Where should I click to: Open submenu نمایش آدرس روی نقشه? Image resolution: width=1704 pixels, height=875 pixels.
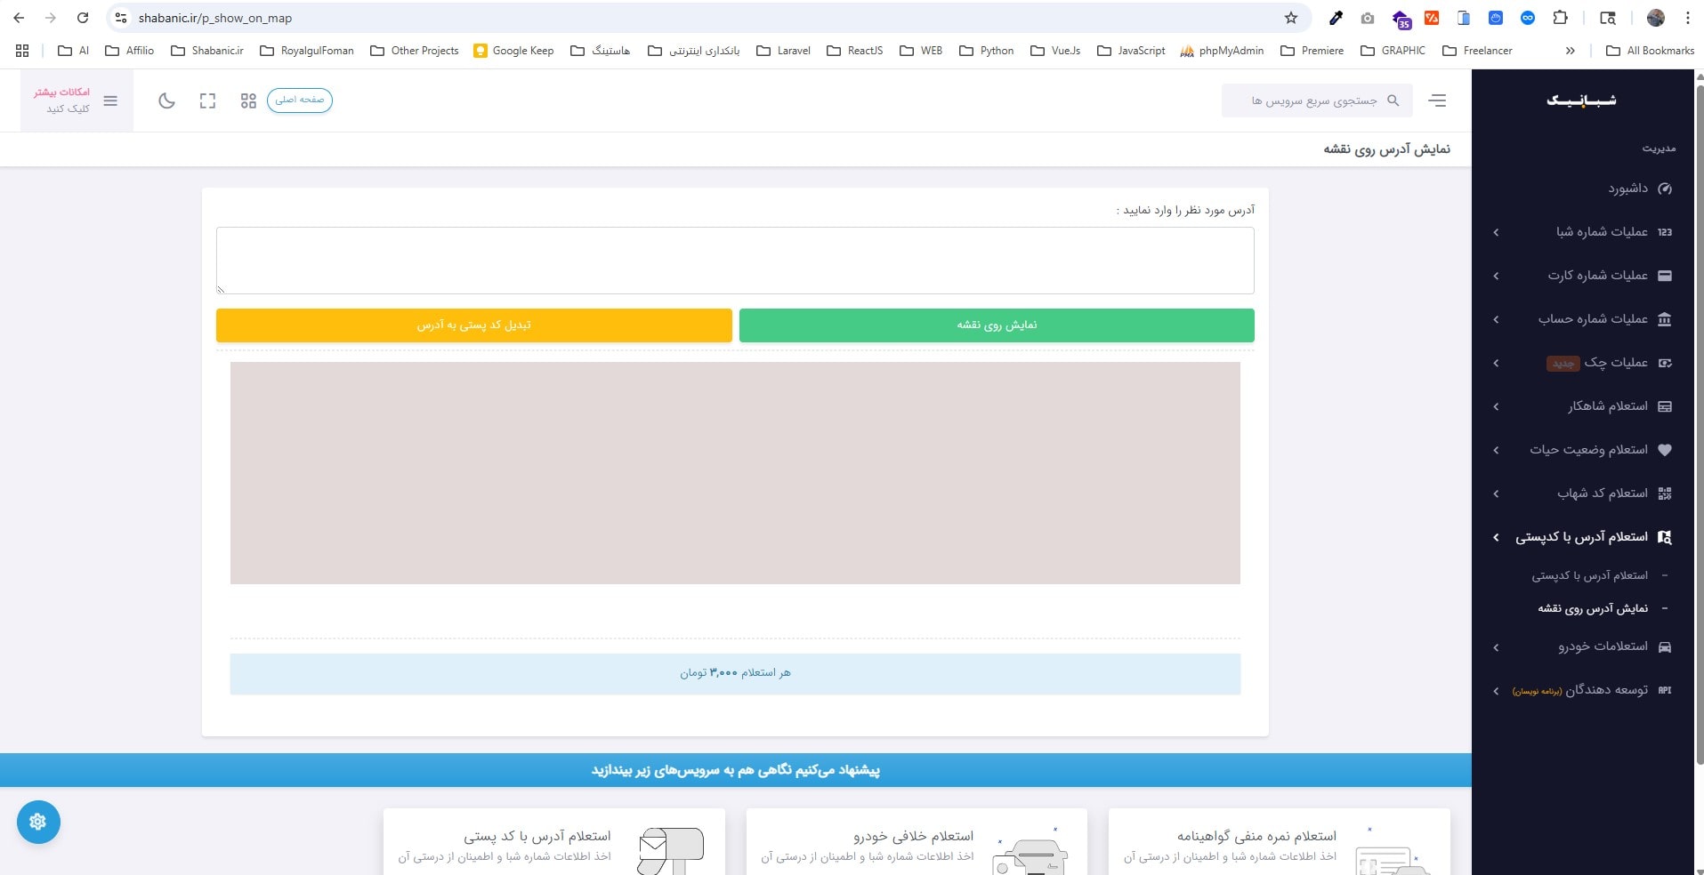[x=1593, y=608]
